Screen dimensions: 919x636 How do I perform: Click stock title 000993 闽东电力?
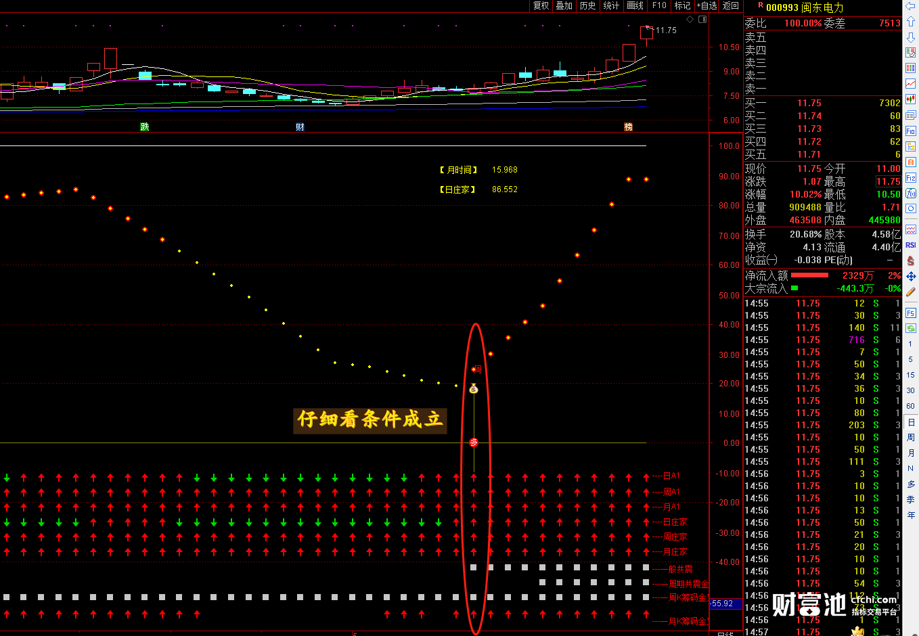coord(805,7)
